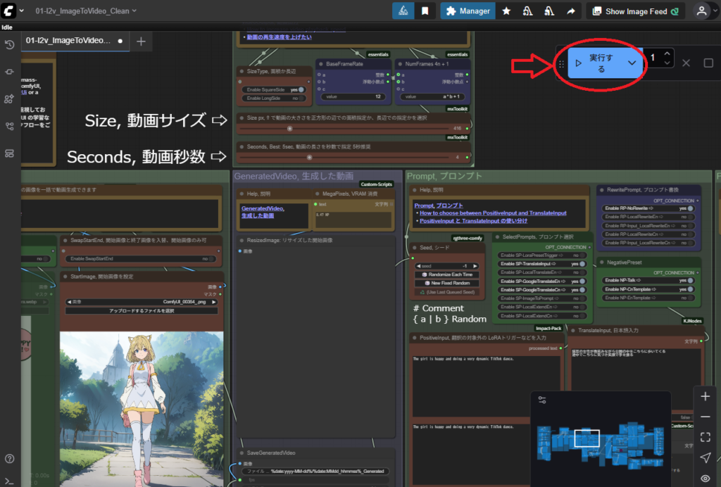Click seed value right arrow
This screenshot has height=487, width=721.
pos(475,266)
